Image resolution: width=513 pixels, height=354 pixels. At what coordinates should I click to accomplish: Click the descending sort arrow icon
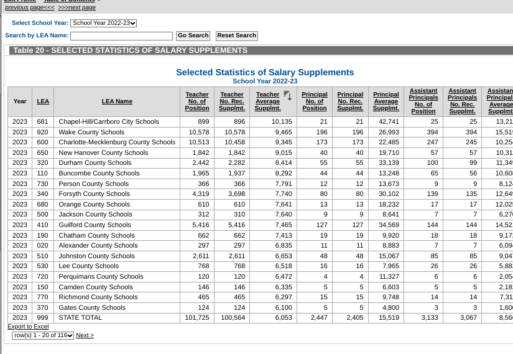click(287, 95)
